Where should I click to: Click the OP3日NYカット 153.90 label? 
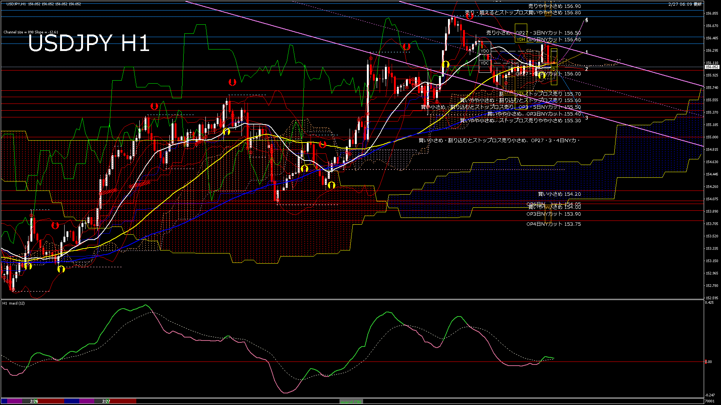click(553, 214)
